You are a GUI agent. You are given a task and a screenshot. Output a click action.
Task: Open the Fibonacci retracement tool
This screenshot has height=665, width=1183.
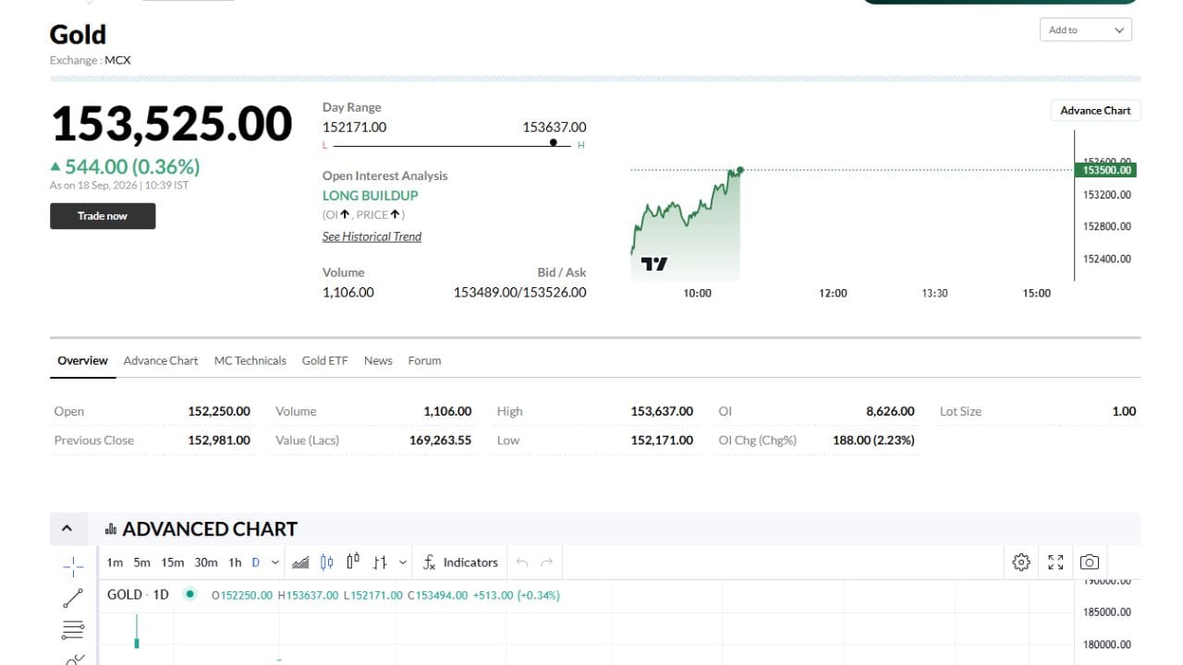click(x=73, y=631)
